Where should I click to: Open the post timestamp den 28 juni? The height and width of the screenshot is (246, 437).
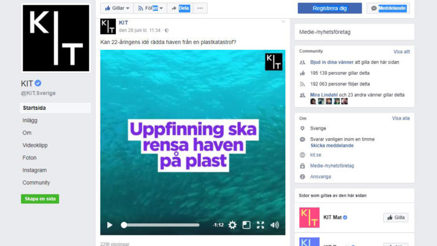(x=140, y=30)
